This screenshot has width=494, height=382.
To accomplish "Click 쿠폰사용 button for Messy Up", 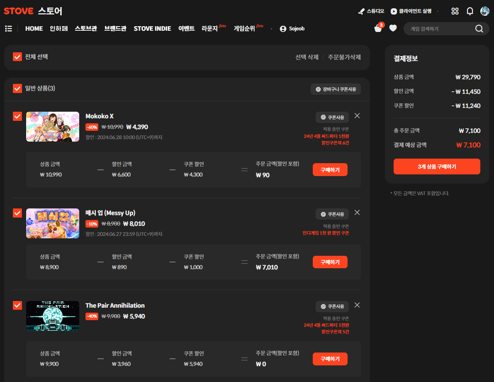I will (x=332, y=214).
